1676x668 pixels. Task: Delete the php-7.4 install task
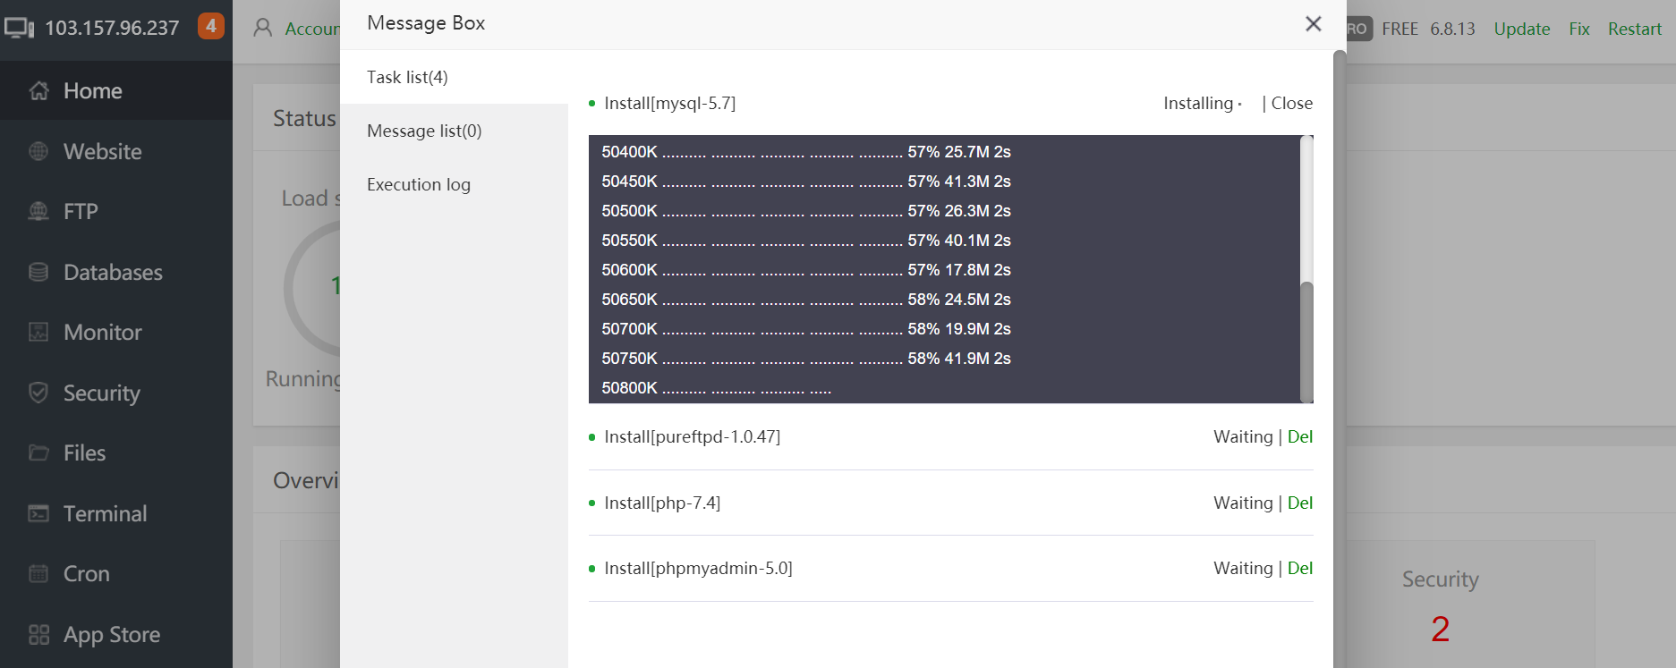click(1299, 503)
